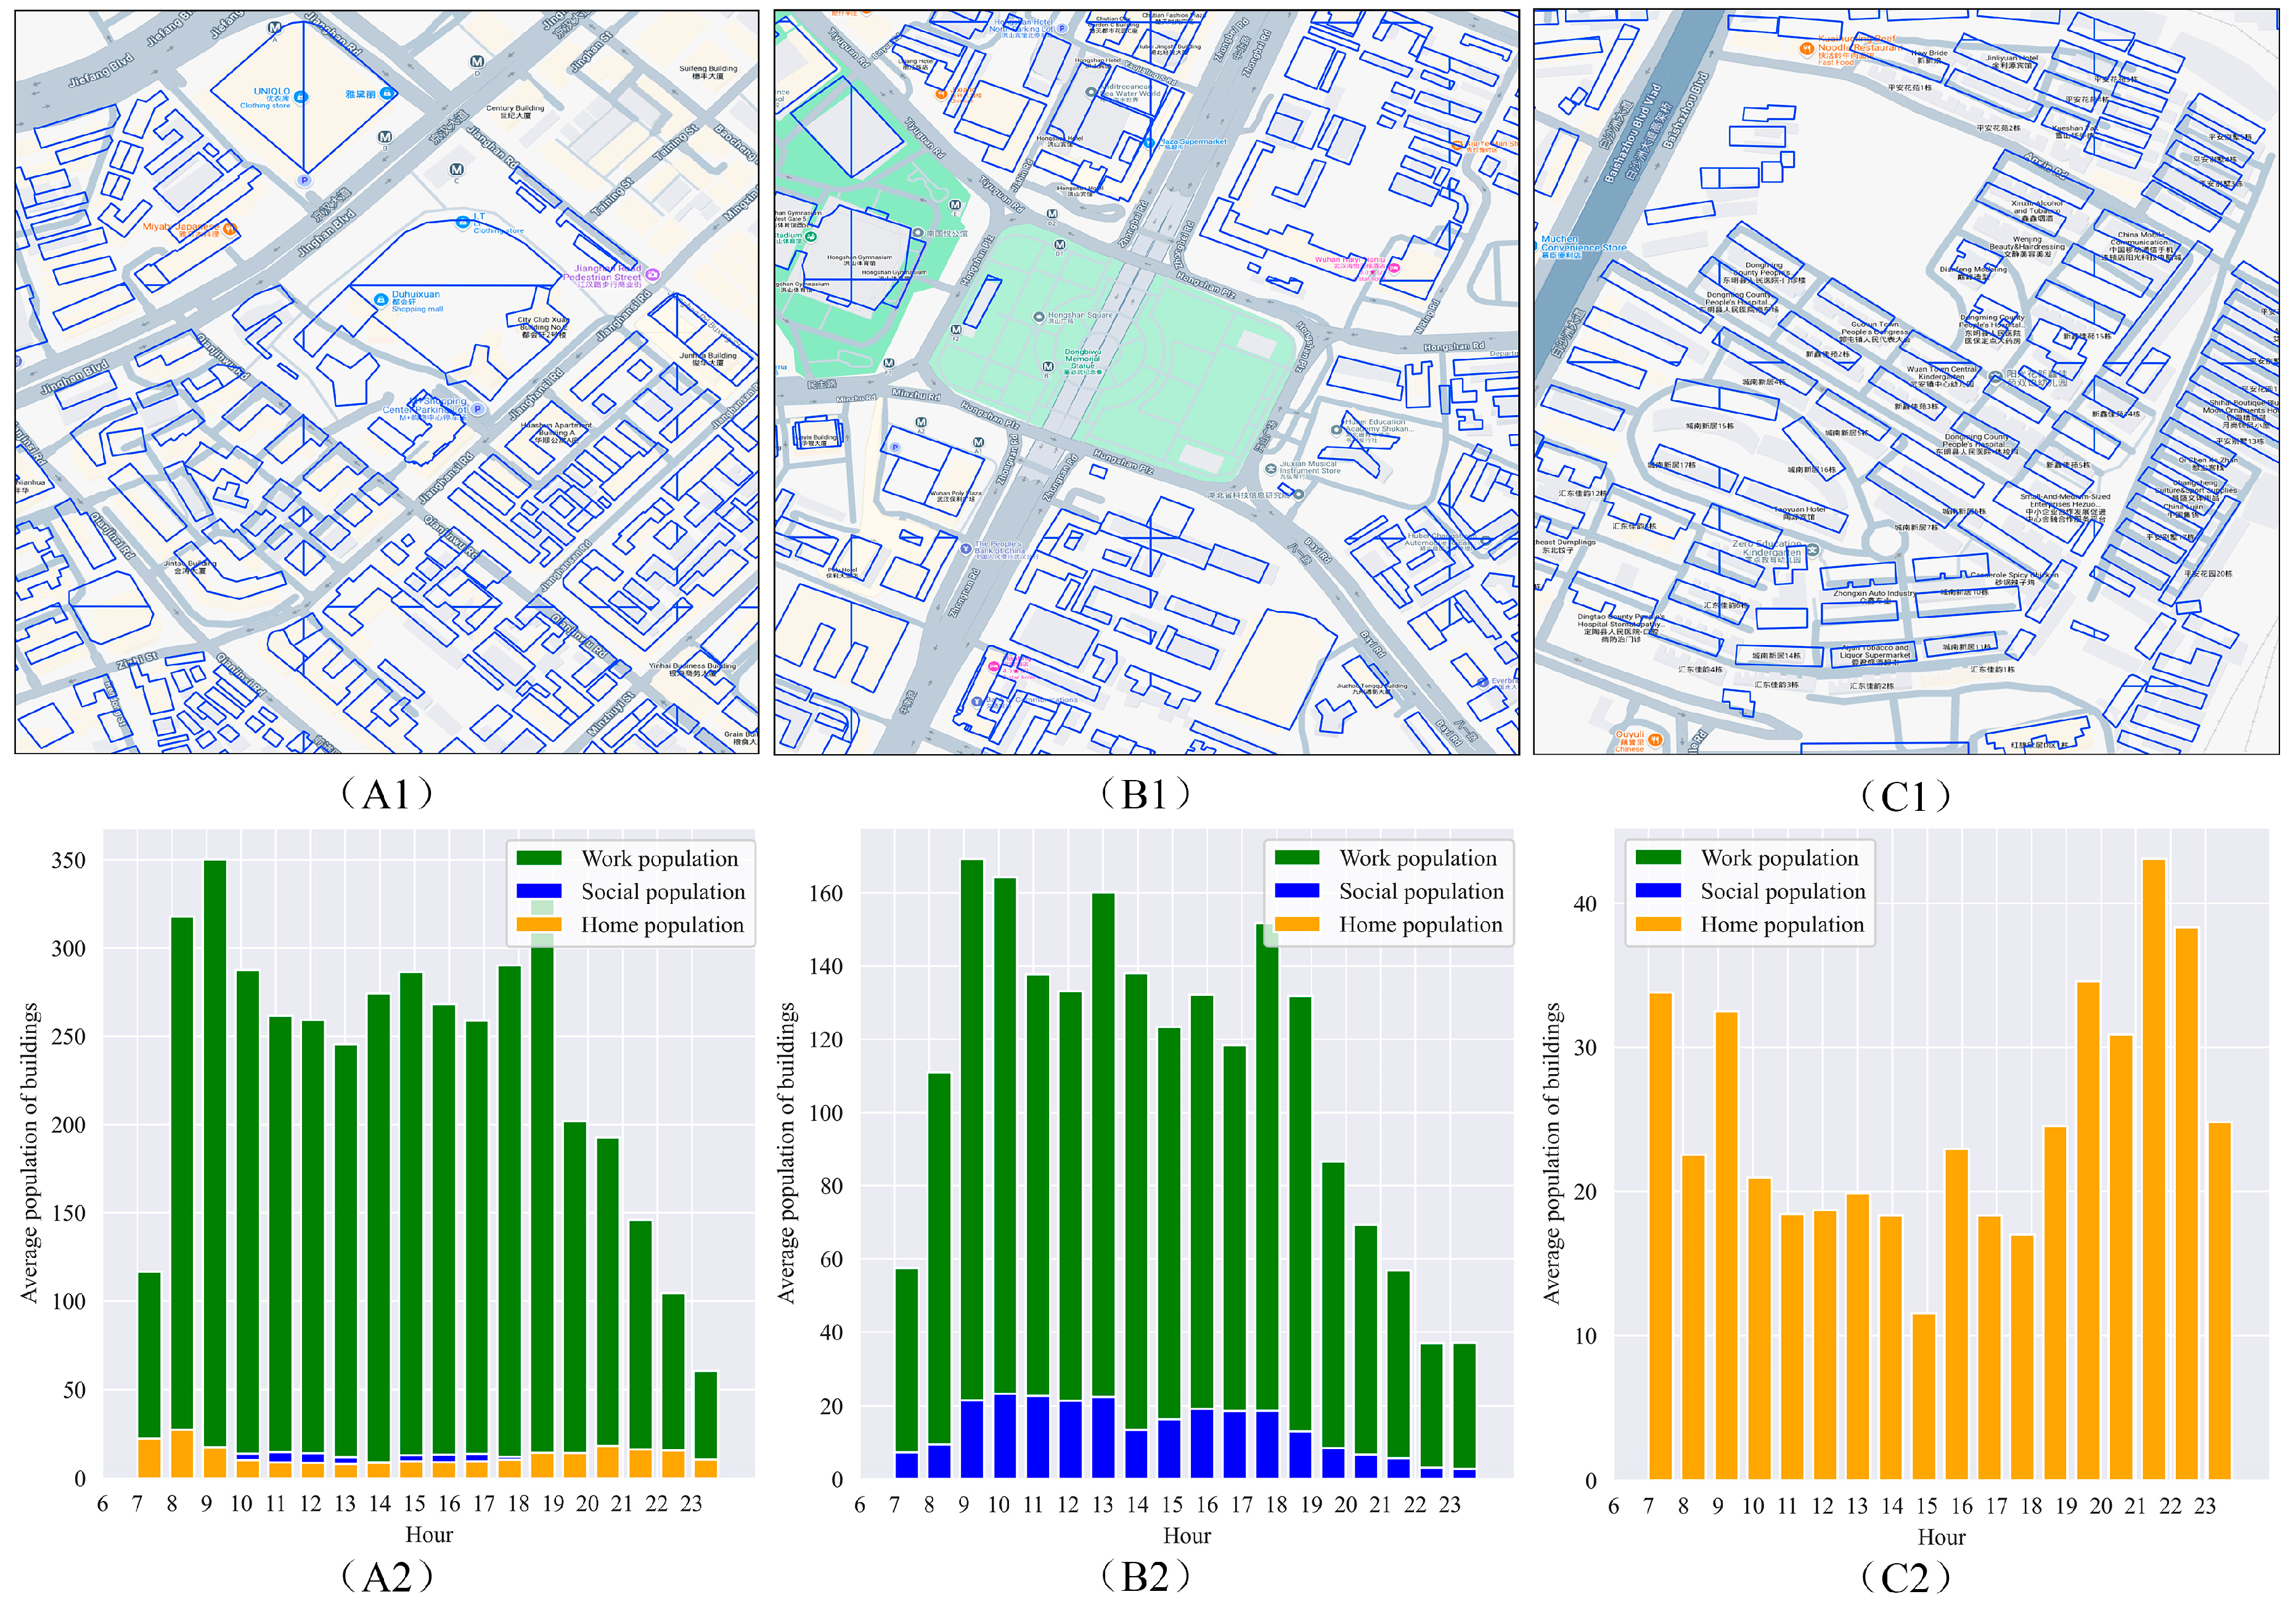Click the Plaza Supermarket cart icon
This screenshot has width=2296, height=1610.
coord(1149,143)
